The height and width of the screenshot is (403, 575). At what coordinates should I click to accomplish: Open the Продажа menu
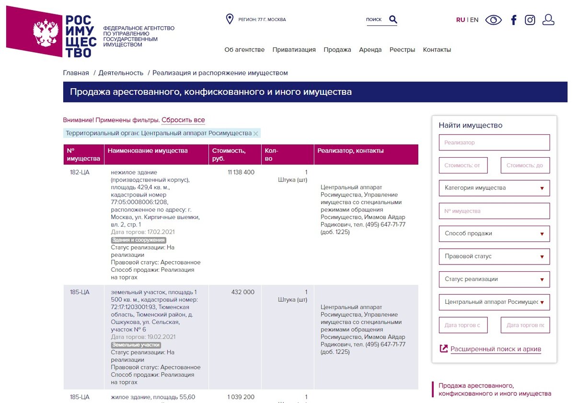(337, 50)
